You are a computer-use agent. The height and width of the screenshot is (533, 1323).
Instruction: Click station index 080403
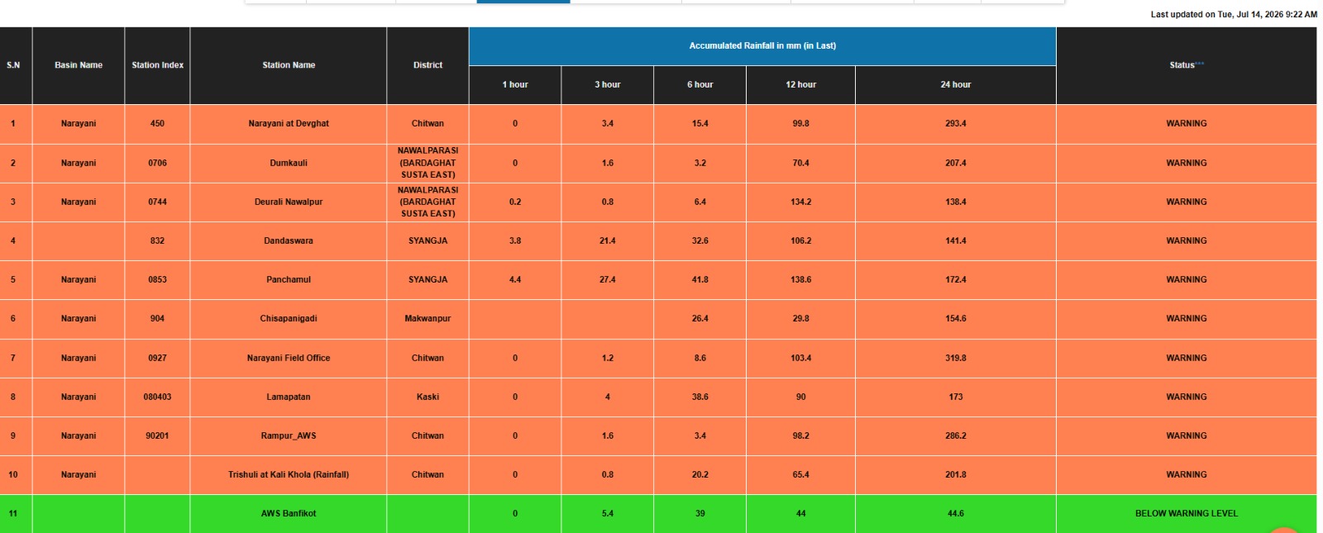157,397
